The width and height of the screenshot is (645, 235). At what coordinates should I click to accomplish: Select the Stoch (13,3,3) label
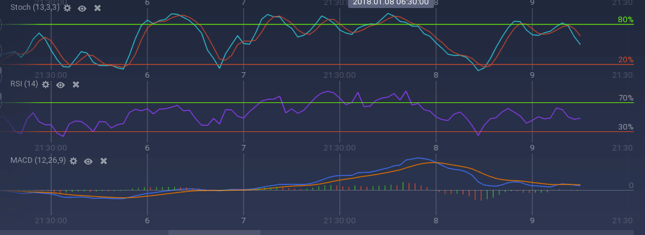(x=35, y=8)
